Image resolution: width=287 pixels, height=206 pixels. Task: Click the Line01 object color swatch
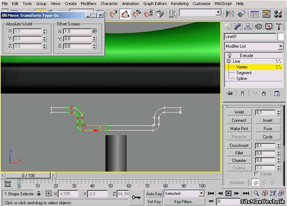280,37
